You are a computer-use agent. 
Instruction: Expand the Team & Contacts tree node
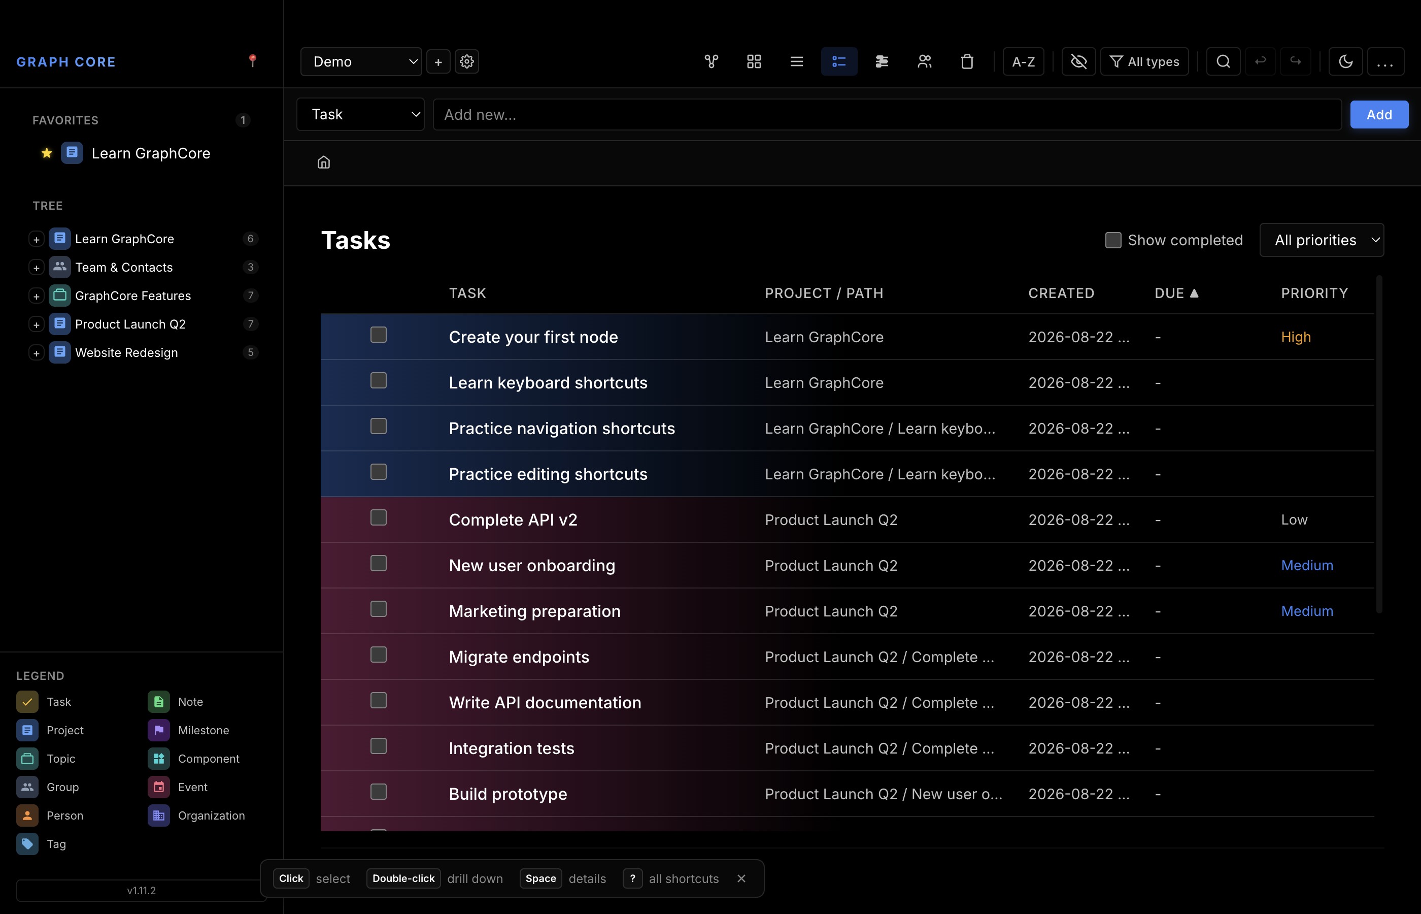click(36, 268)
